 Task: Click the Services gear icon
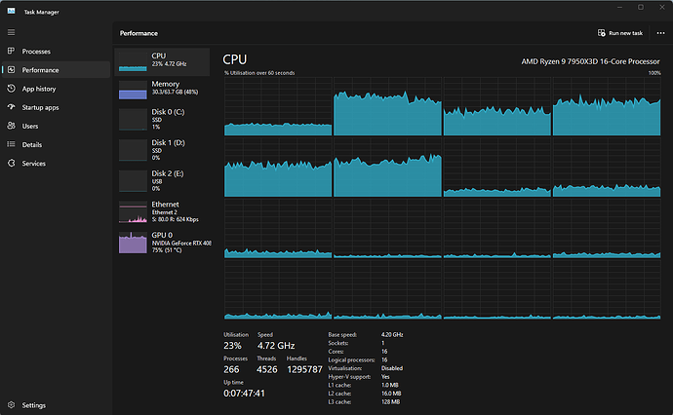click(11, 163)
